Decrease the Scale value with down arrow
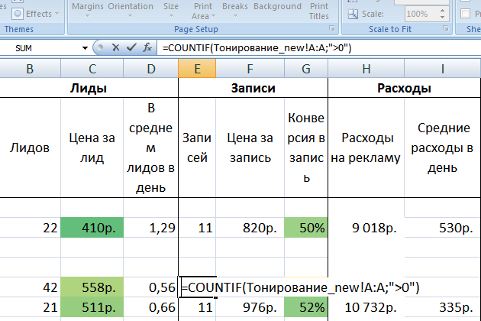This screenshot has width=481, height=321. pyautogui.click(x=442, y=18)
